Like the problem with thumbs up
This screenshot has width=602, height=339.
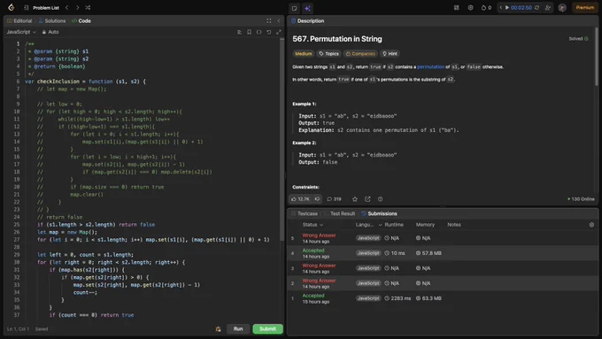(300, 199)
